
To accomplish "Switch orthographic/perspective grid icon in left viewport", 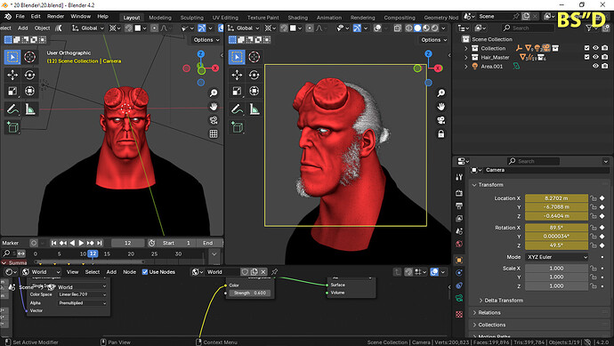I will 214,133.
